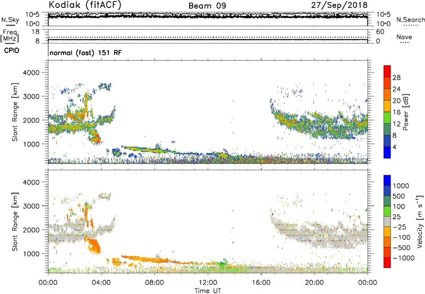Viewport: 425px width, 294px height.
Task: Click the 'CPID' label
Action: click(x=12, y=50)
